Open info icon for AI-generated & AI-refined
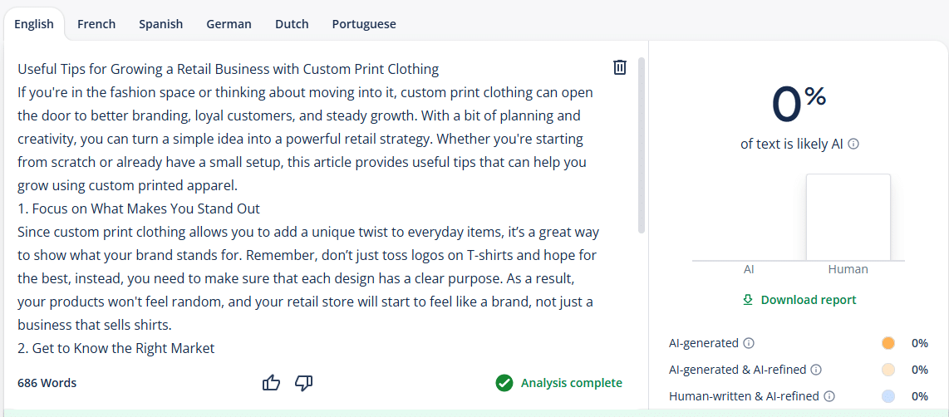The width and height of the screenshot is (949, 417). click(816, 370)
